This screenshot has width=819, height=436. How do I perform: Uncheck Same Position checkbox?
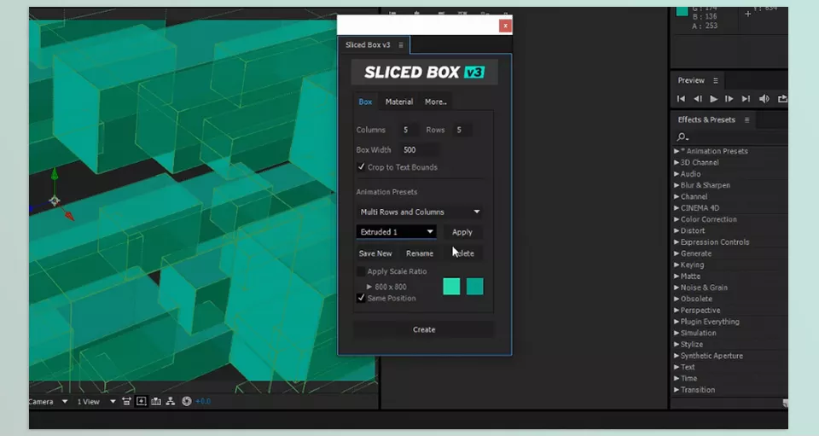(x=360, y=298)
